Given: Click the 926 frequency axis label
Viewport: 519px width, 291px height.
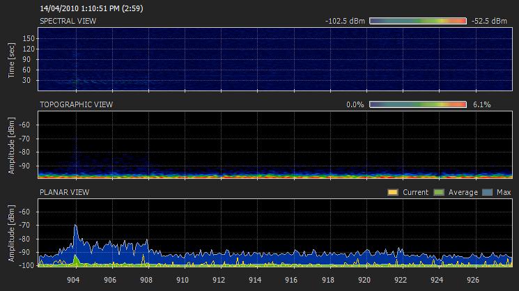Looking at the screenshot, I should (x=472, y=280).
